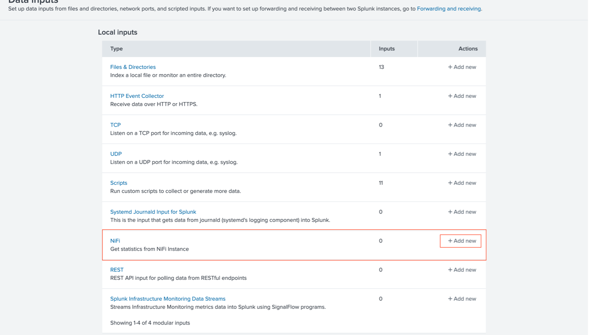Screen dimensions: 589x335
Task: Add new NiFi input
Action: (x=462, y=241)
